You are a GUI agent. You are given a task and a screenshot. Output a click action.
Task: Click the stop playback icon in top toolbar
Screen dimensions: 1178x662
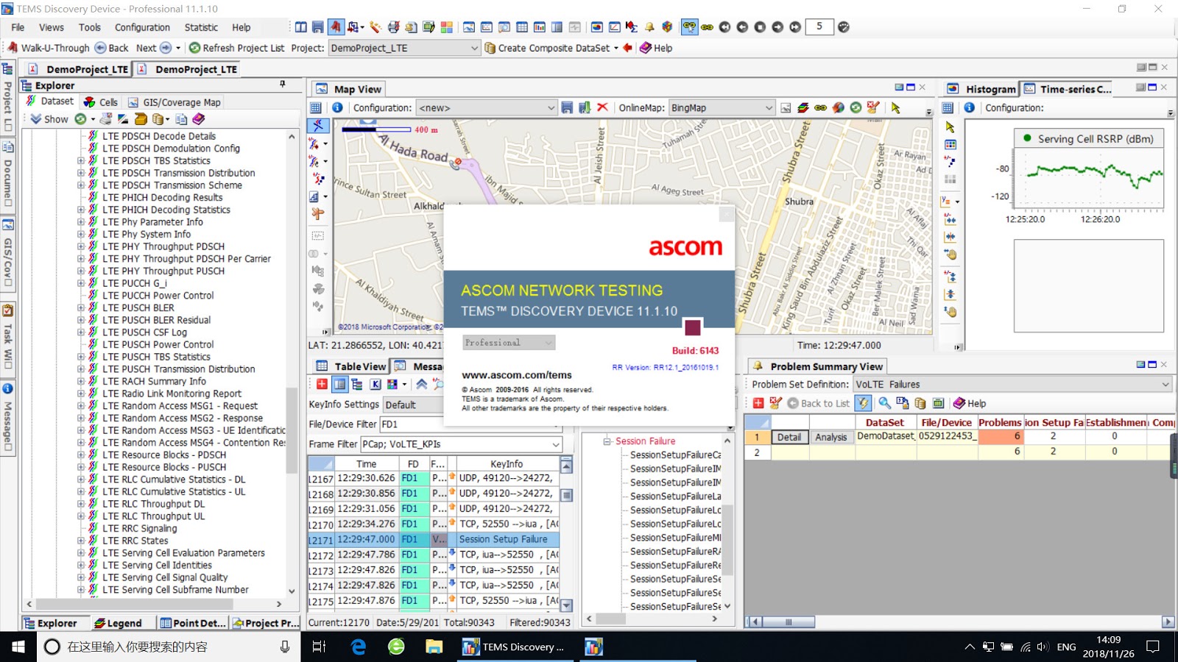coord(760,27)
